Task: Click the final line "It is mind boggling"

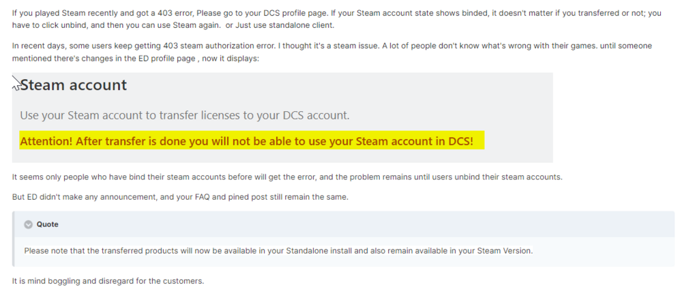Action: click(108, 281)
